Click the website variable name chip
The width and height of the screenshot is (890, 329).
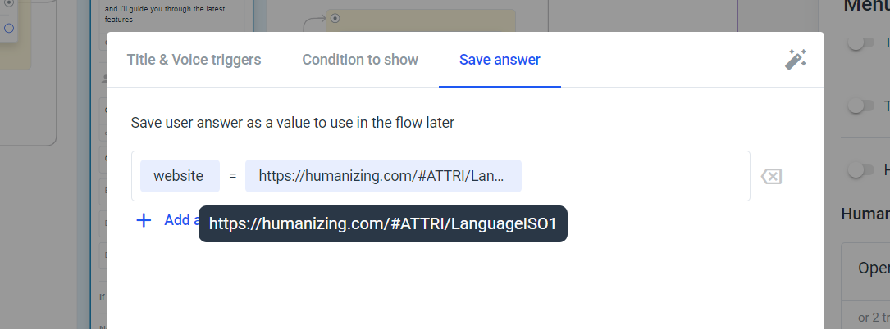(180, 176)
